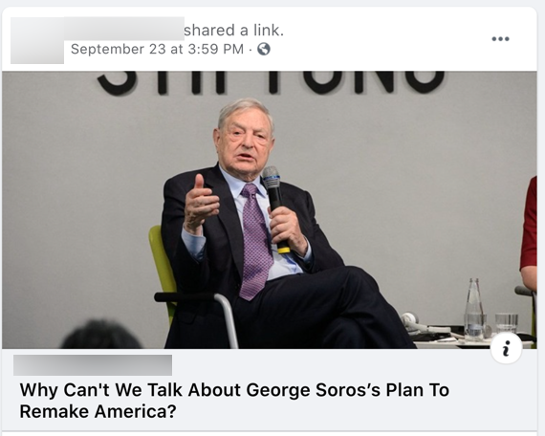
Task: Click the microphone held in the preview photo
Action: [275, 209]
